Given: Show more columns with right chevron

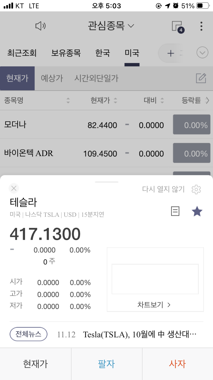Looking at the screenshot, I should click(207, 100).
